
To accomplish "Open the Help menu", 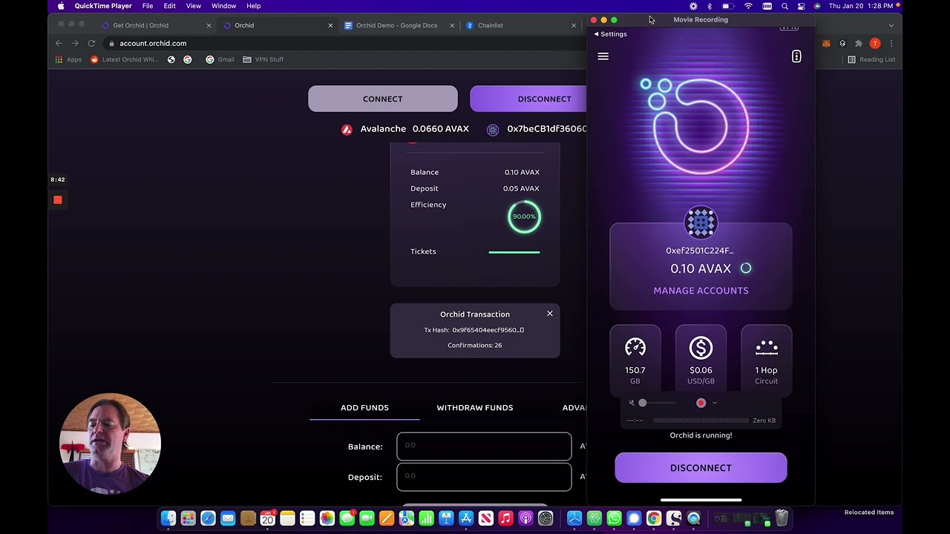I will pos(254,6).
